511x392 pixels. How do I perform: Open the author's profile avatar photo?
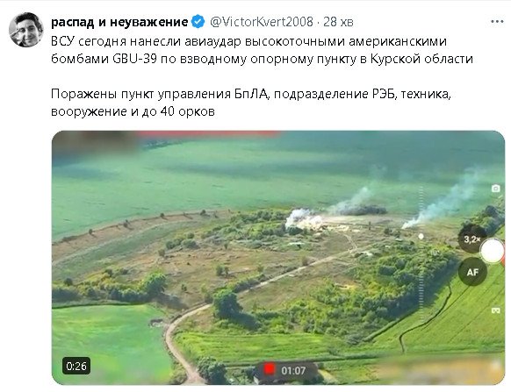[26, 30]
